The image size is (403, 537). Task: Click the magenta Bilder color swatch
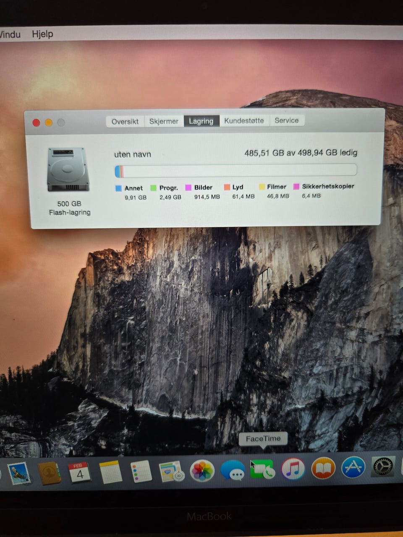tap(188, 188)
